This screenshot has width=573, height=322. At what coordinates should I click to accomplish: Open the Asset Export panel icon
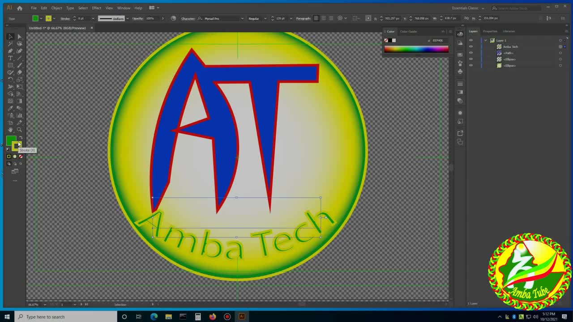(x=460, y=133)
